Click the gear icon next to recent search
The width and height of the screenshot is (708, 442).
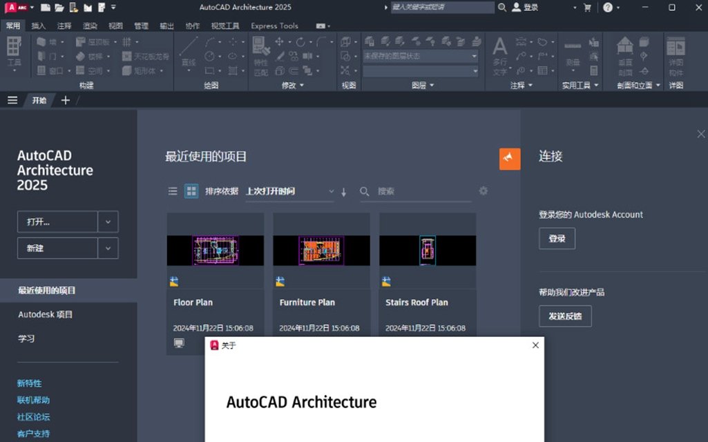[483, 191]
